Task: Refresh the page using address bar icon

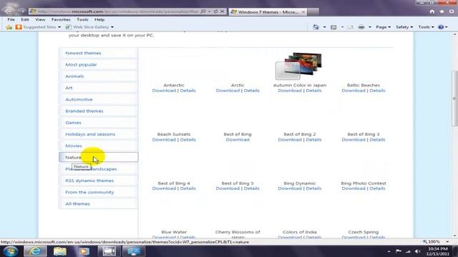Action: coord(216,11)
